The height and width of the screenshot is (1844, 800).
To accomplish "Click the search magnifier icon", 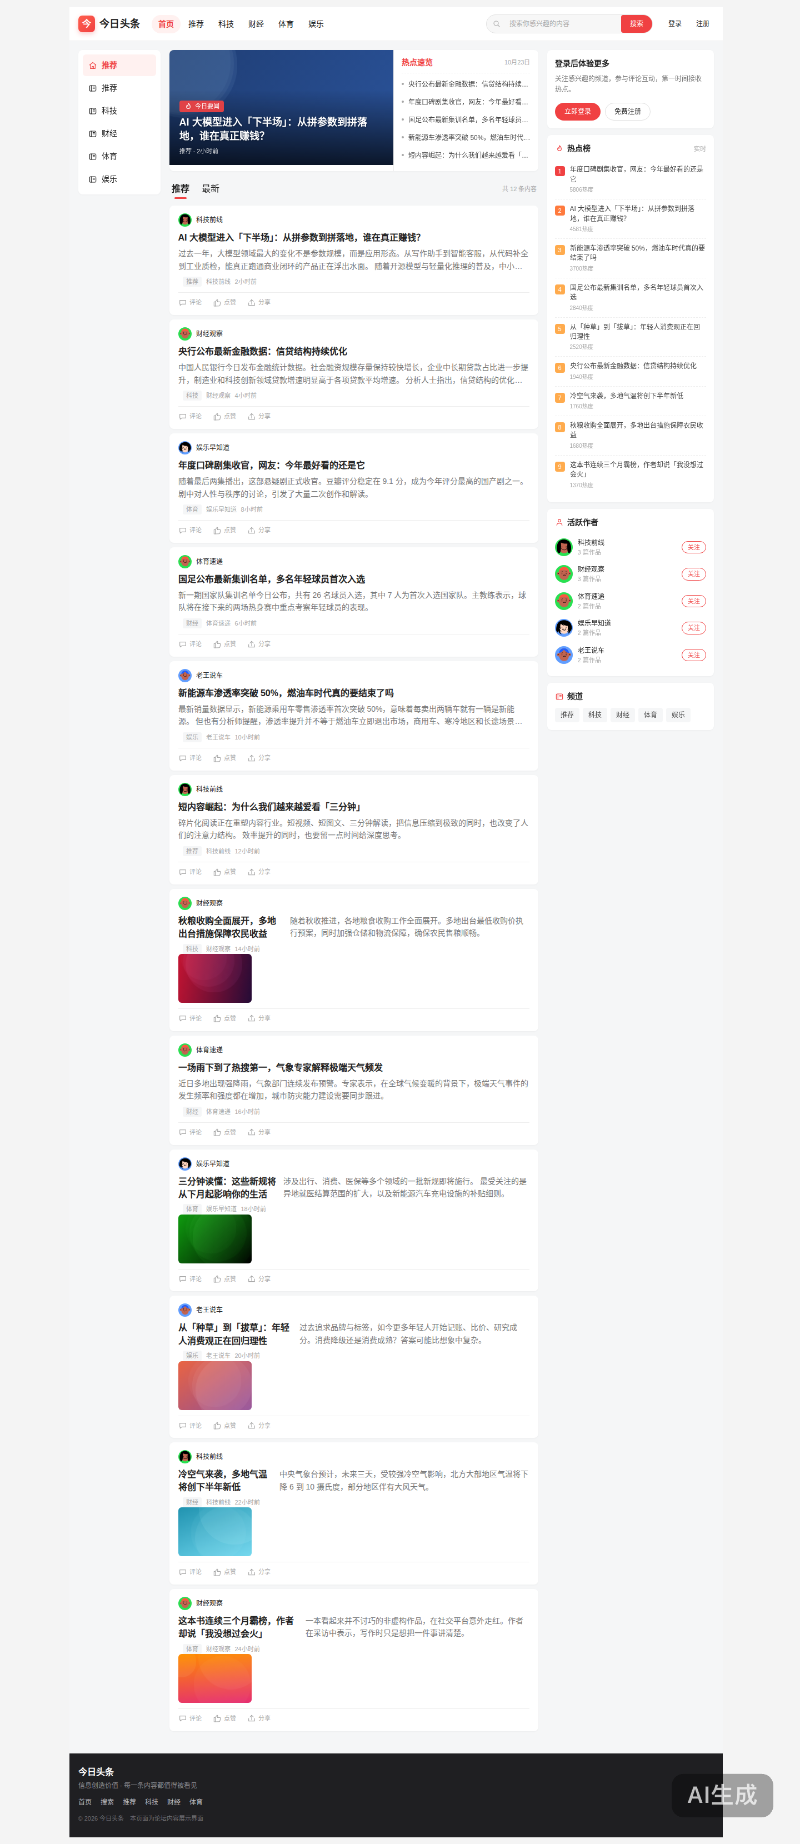I will [497, 24].
